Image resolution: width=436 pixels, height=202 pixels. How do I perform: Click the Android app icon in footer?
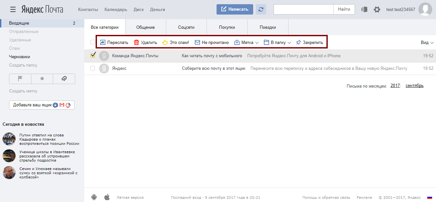pos(94,197)
